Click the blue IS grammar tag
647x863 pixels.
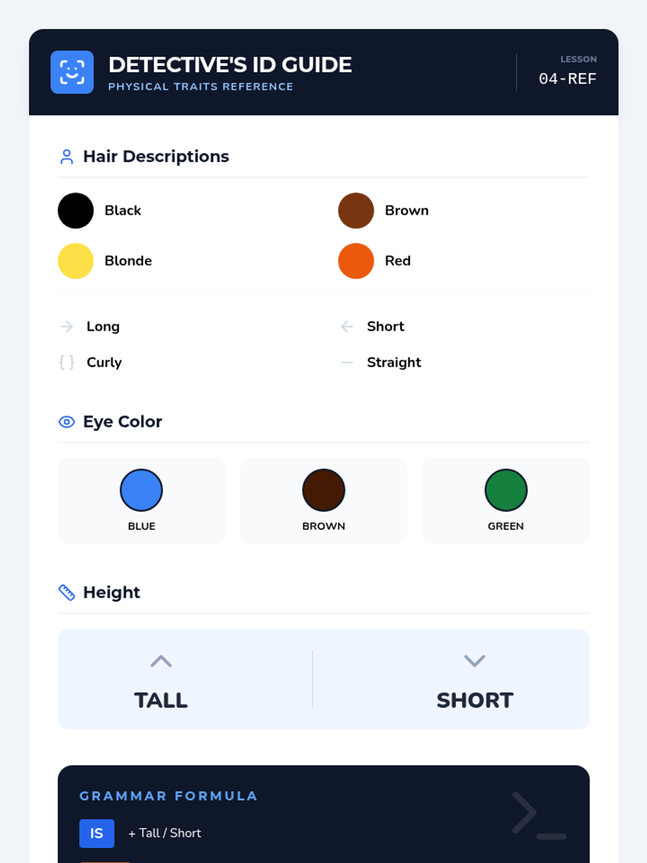tap(97, 833)
